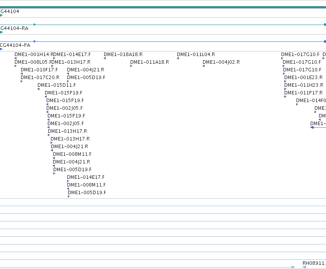Select the DME1-018A18.R feature label
This screenshot has height=269, width=326.
(x=123, y=54)
